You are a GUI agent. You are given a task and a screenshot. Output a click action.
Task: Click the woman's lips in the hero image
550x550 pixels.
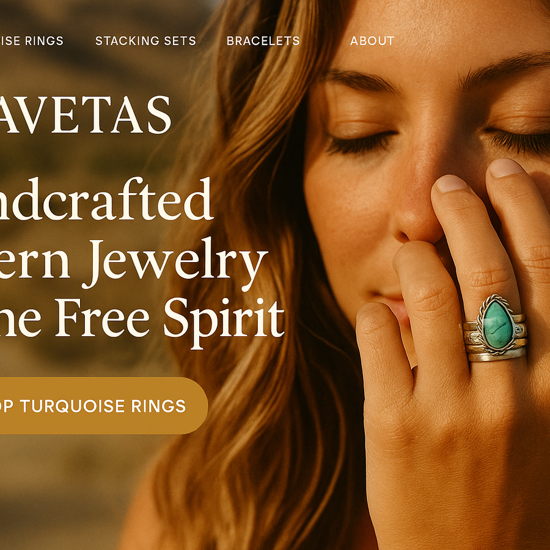click(389, 301)
